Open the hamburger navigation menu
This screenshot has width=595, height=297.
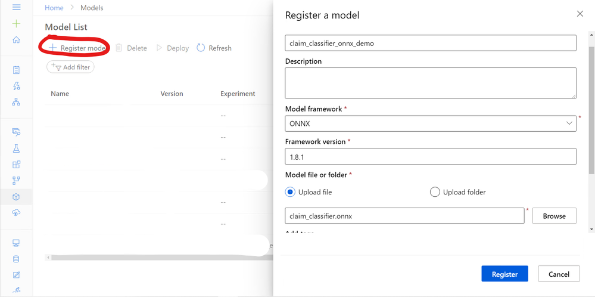pyautogui.click(x=16, y=8)
